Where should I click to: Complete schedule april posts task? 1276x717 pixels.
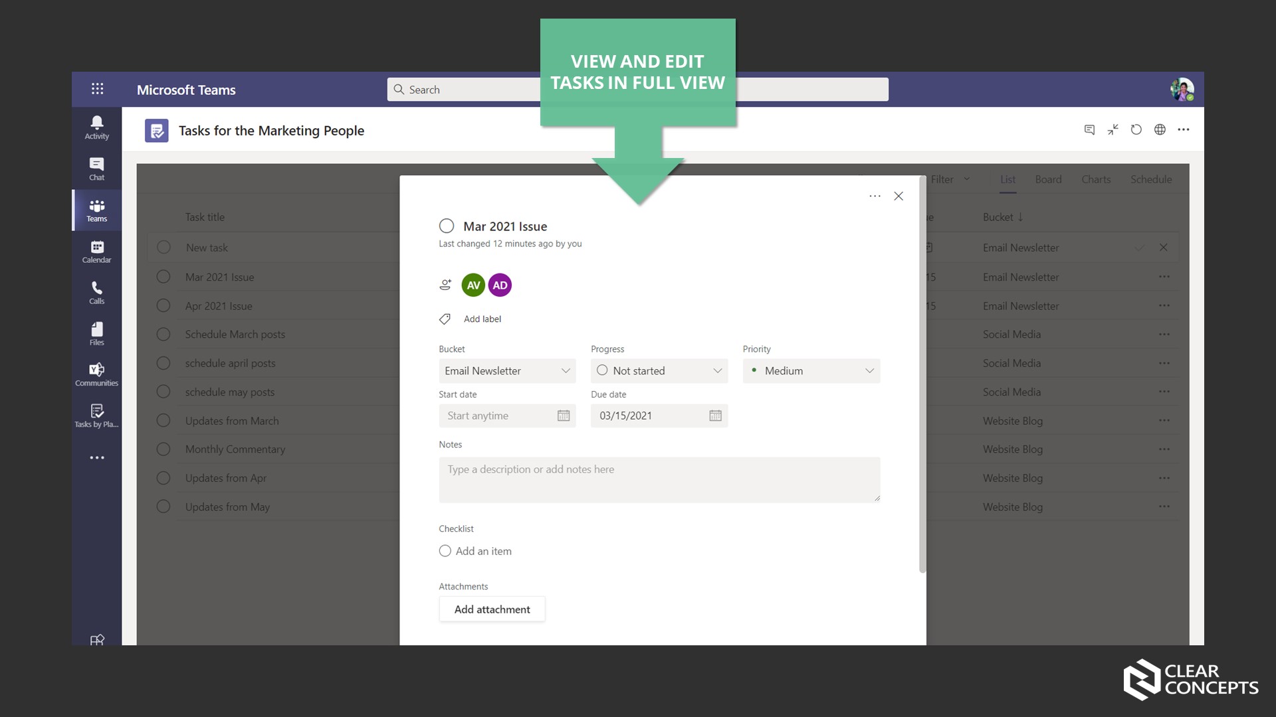pos(163,363)
